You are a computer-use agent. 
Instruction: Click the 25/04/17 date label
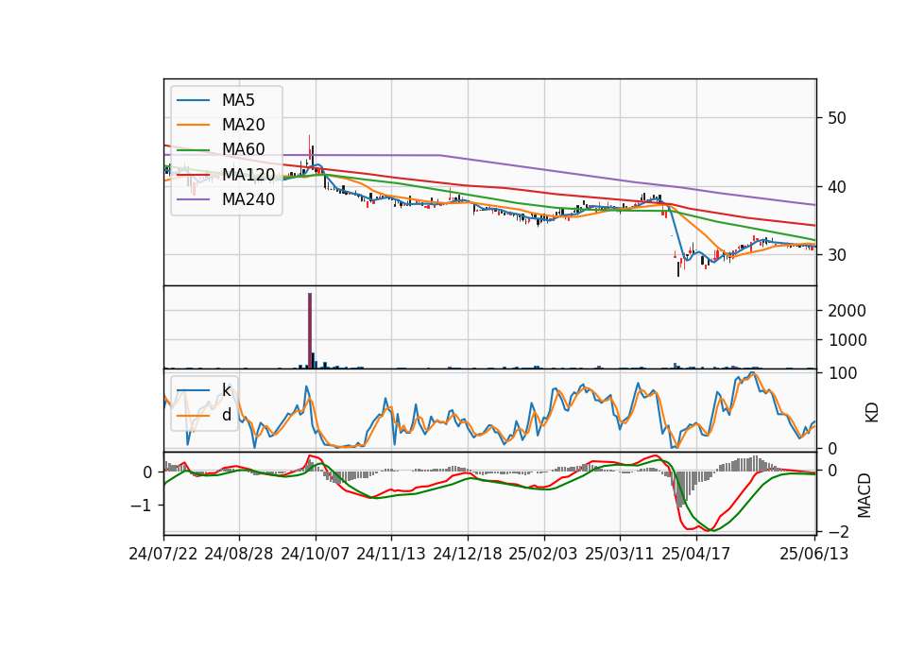click(x=696, y=554)
